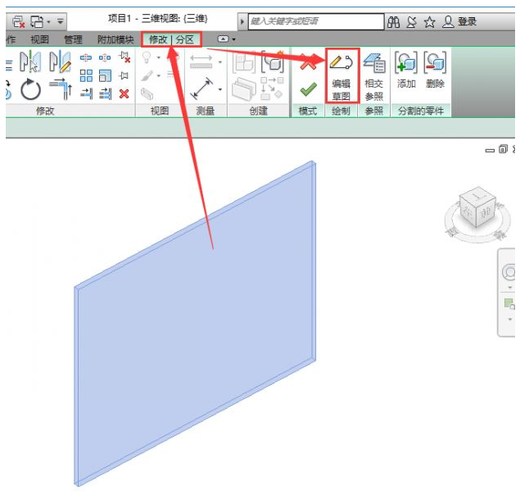Image resolution: width=520 pixels, height=499 pixels.
Task: Click 相交参照 Intersecting References button
Action: (373, 76)
